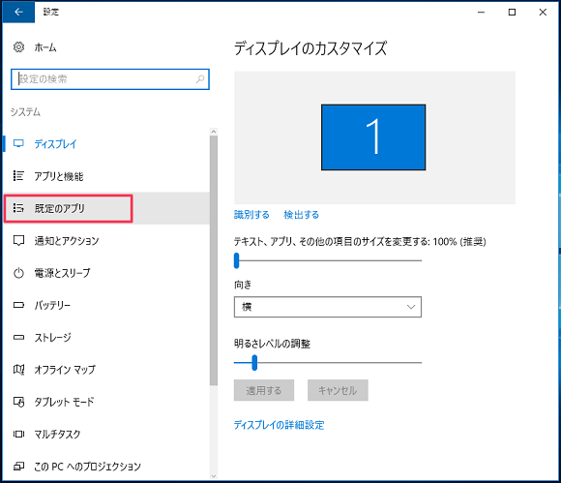Screen dimensions: 561x483
Task: Click the バッテリー battery icon
Action: (18, 305)
